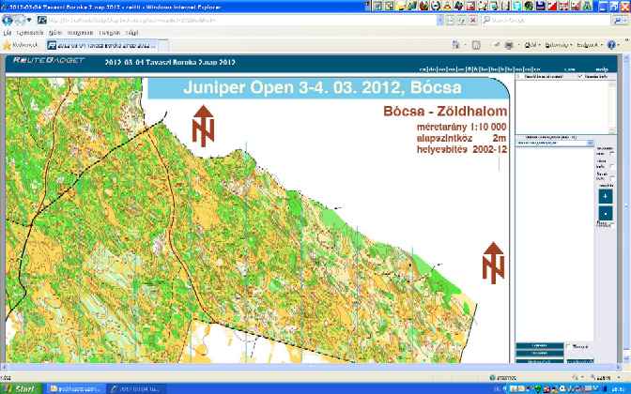Open the Súgó menu
Image resolution: width=631 pixels, height=394 pixels.
click(x=132, y=33)
